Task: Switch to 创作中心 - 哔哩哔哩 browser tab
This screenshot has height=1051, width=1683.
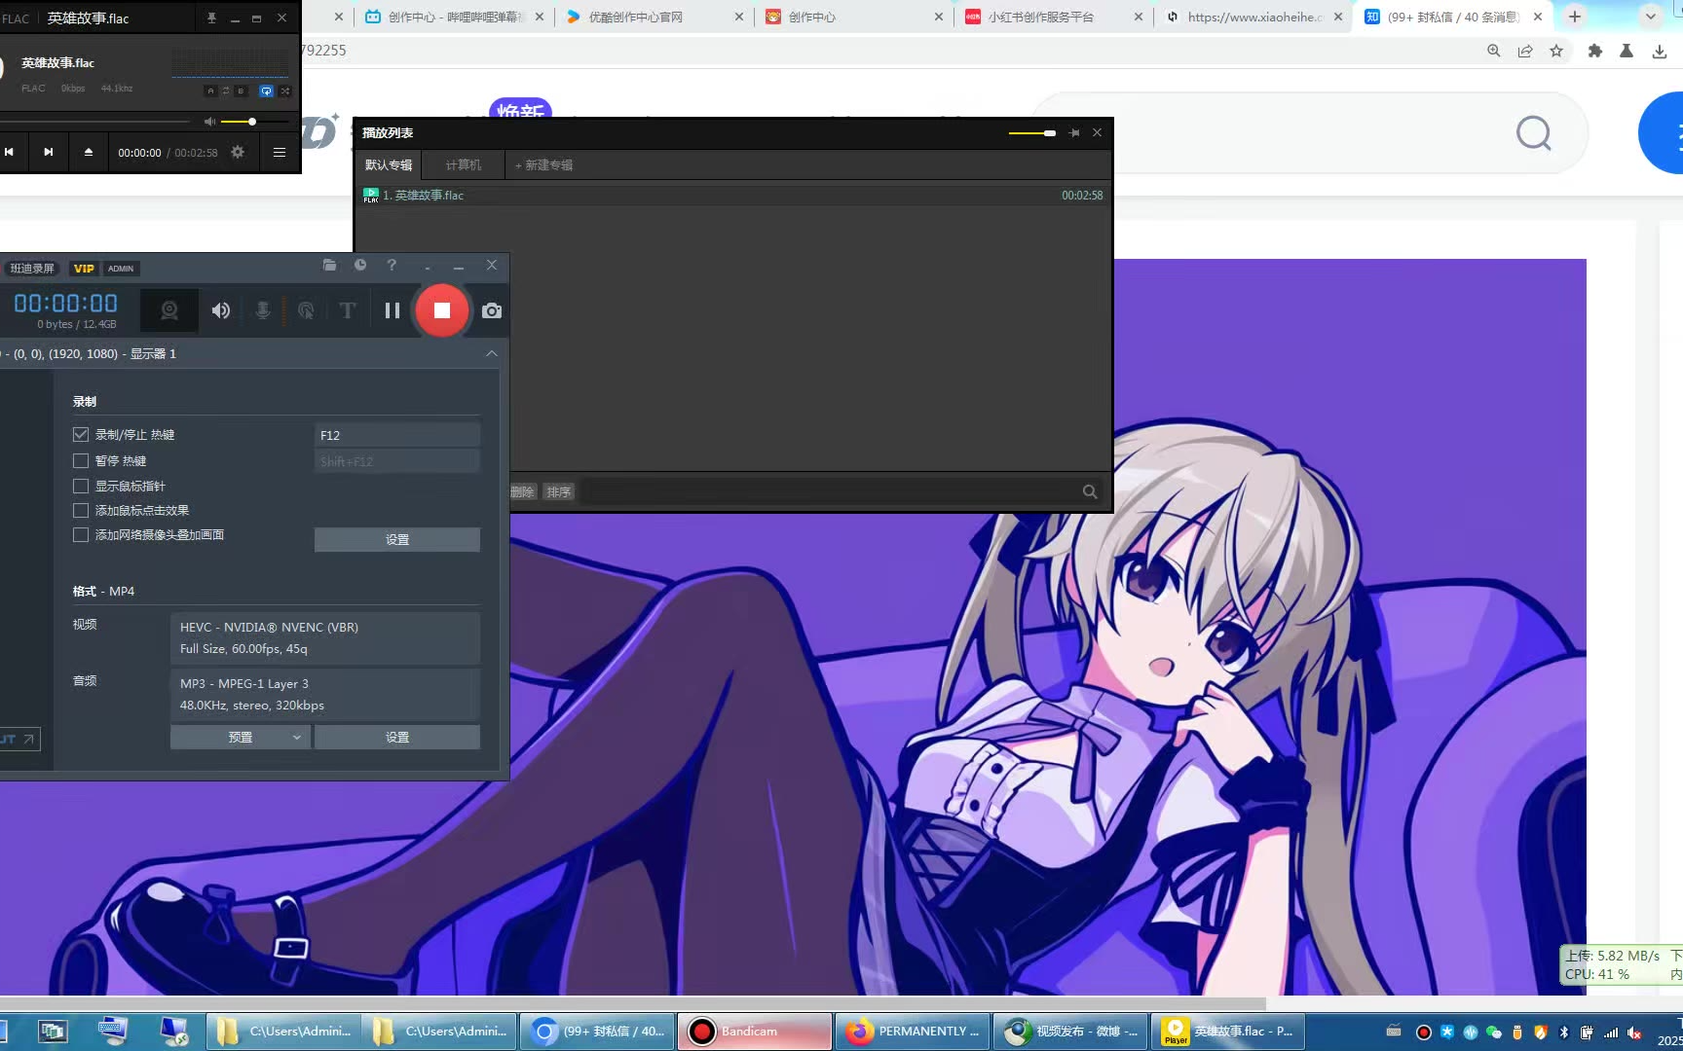Action: (455, 17)
